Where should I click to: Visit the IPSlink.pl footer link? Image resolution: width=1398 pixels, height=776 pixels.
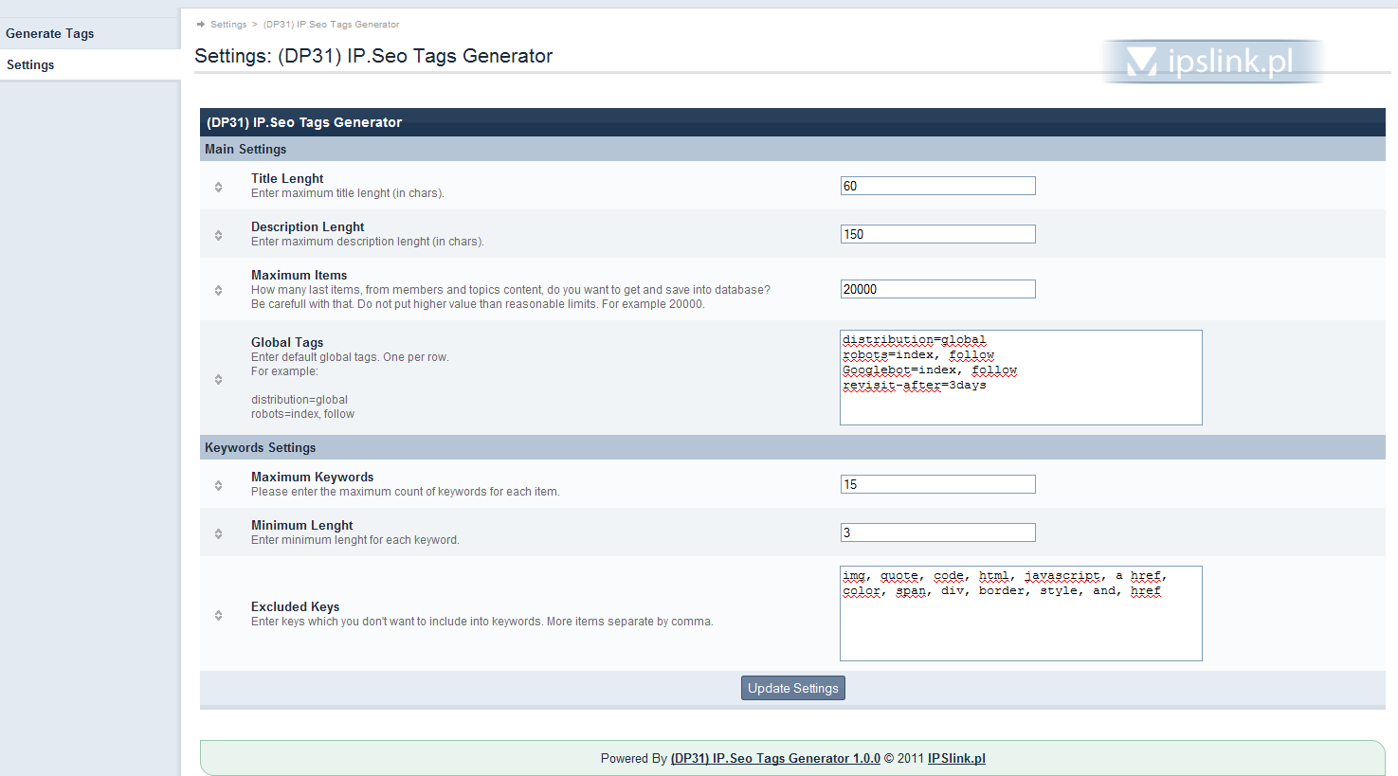(956, 758)
